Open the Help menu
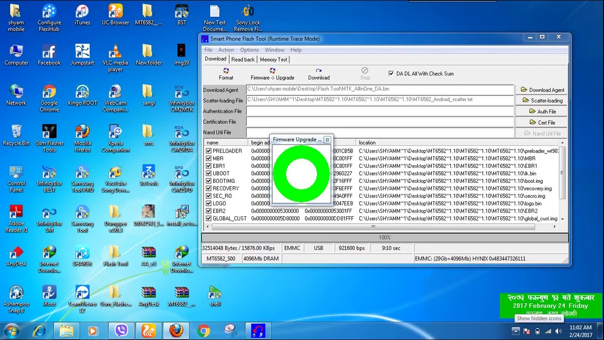604x340 pixels. (296, 50)
